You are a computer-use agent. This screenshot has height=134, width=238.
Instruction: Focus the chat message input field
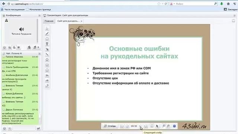coord(24,128)
